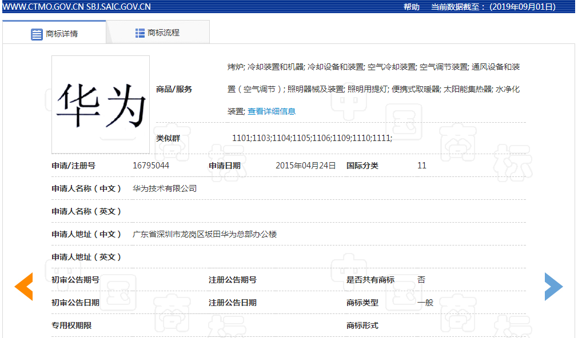578x338 pixels.
Task: Switch to the 商标流程 tab
Action: tap(158, 33)
